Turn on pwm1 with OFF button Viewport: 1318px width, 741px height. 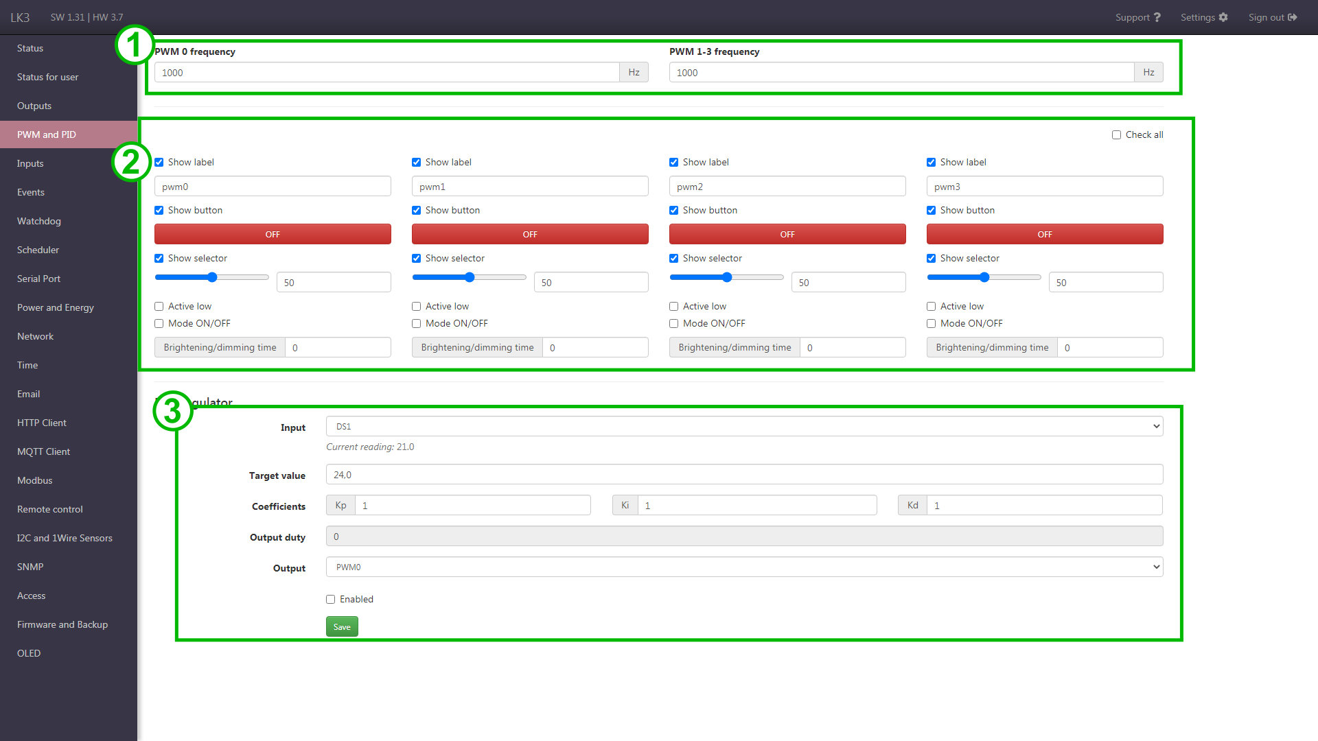click(530, 234)
